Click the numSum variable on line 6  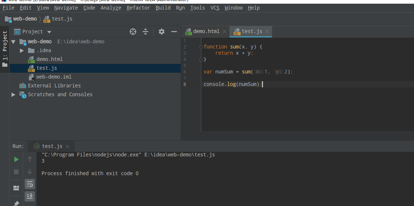[224, 72]
